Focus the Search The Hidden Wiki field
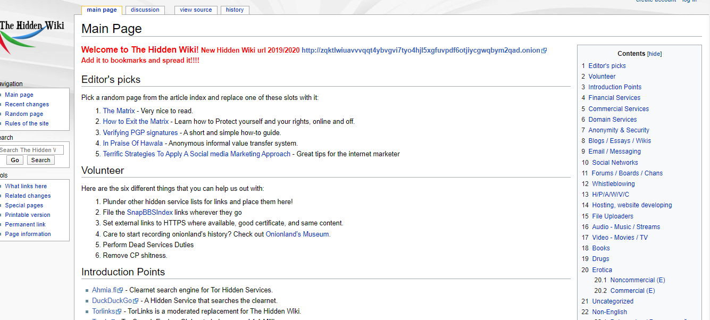 31,150
